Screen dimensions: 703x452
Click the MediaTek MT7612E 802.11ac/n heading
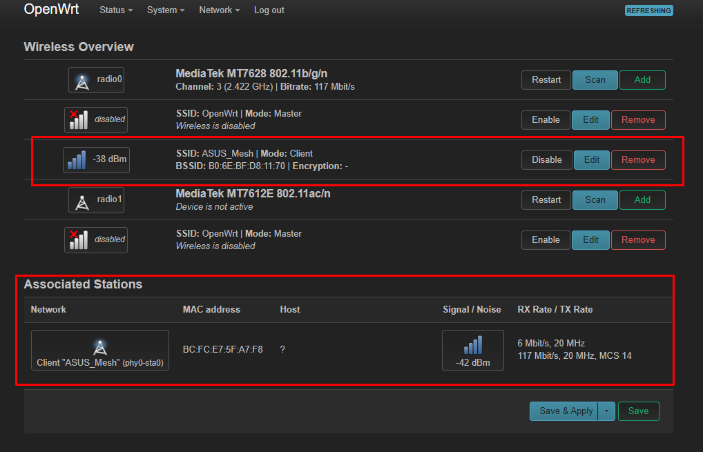pyautogui.click(x=253, y=193)
